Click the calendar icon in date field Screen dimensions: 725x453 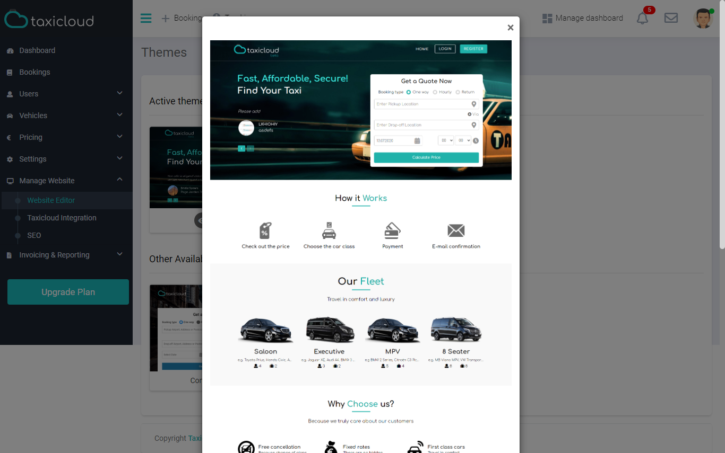tap(417, 141)
